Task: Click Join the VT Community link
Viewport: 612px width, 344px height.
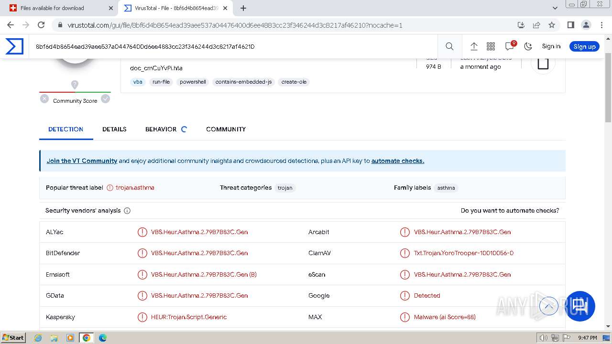Action: point(82,161)
